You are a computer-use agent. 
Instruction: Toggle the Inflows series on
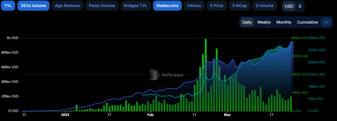click(x=194, y=6)
